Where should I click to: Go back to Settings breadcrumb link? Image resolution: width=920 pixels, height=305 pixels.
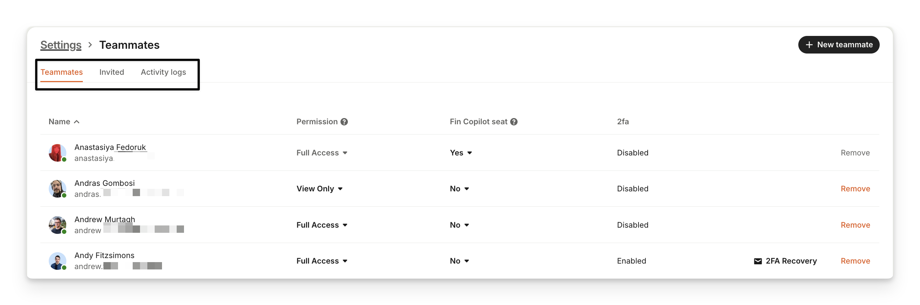tap(61, 45)
